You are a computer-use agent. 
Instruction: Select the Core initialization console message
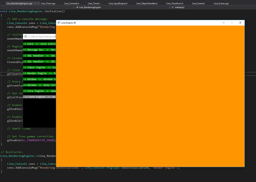click(x=40, y=44)
